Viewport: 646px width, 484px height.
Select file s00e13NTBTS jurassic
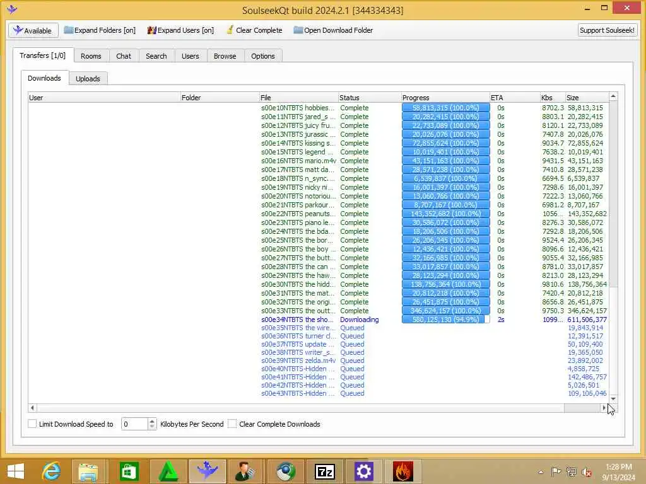(x=298, y=134)
